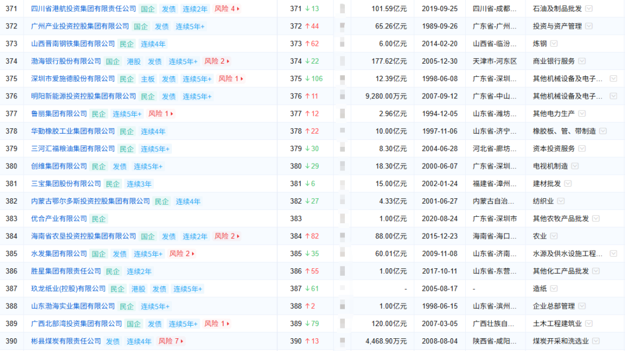
Task: View 内蒙古鄂尔多斯投资控股集团有限公司 details
Action: 90,201
